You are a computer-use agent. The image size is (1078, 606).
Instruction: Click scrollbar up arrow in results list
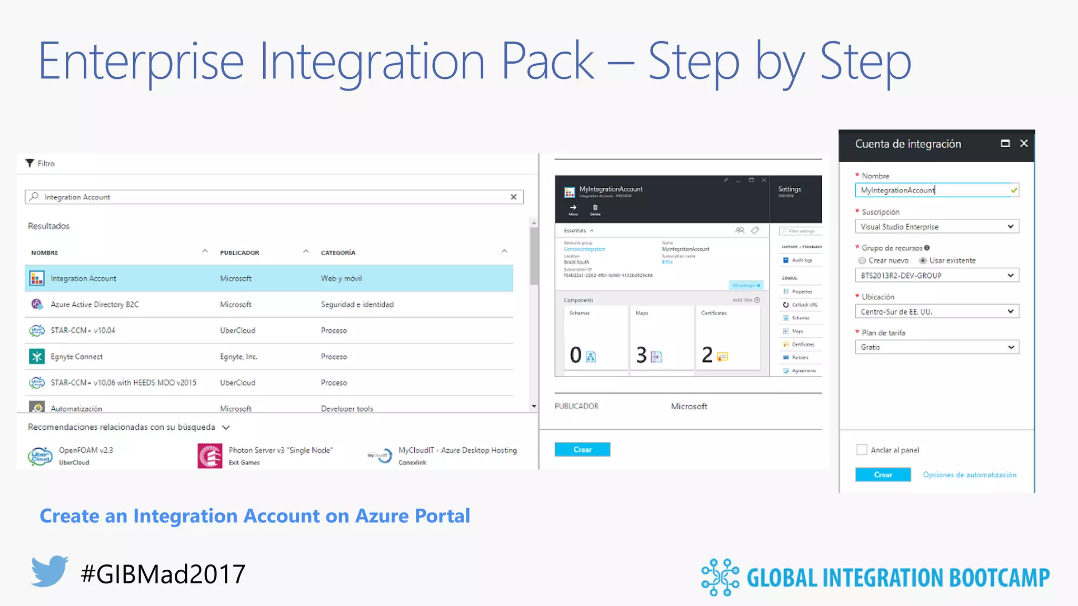point(534,223)
